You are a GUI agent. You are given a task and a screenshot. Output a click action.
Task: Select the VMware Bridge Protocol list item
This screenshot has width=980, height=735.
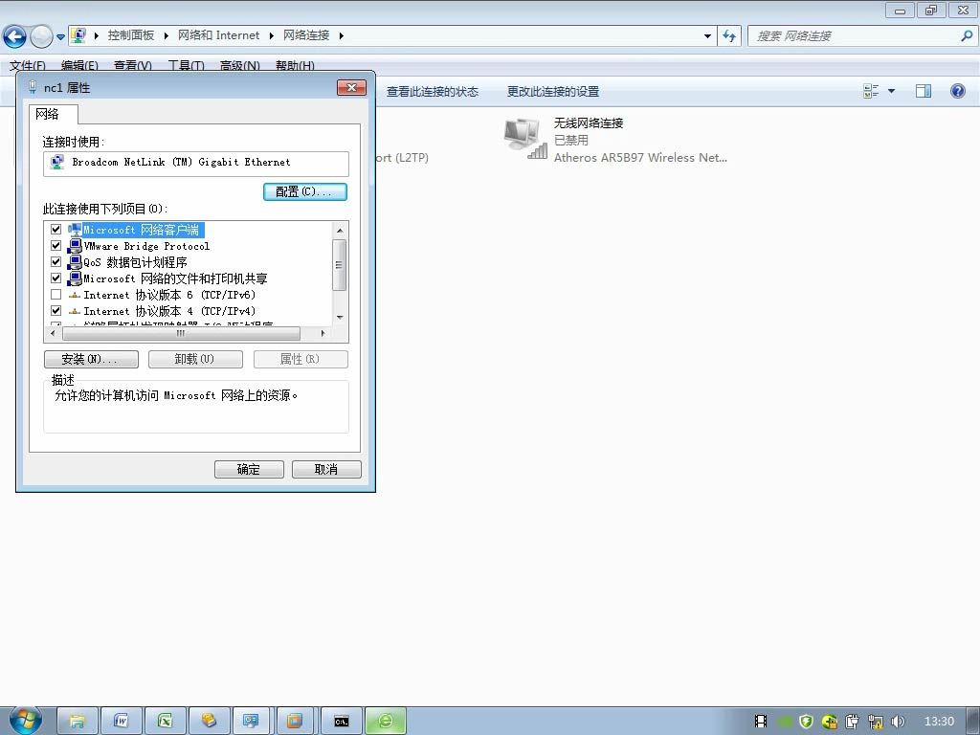pyautogui.click(x=146, y=246)
